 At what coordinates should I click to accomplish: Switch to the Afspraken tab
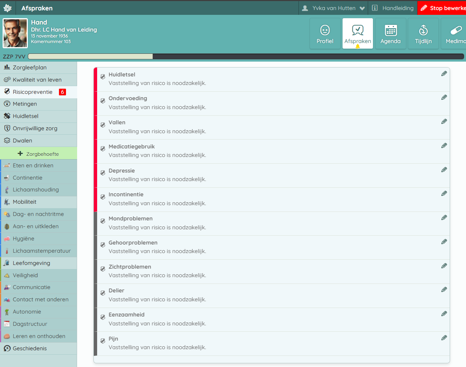click(x=357, y=34)
